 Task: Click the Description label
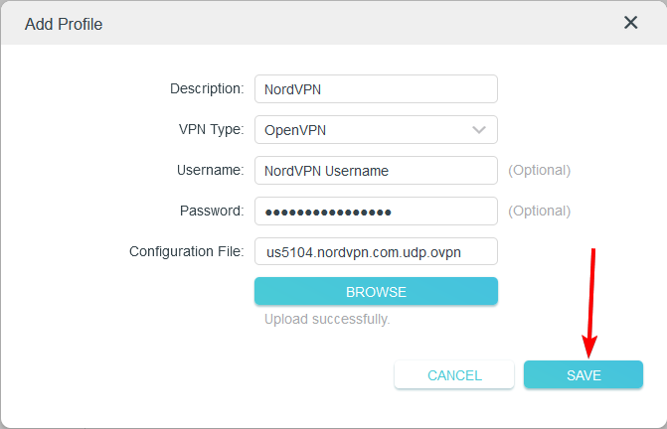[x=207, y=88]
